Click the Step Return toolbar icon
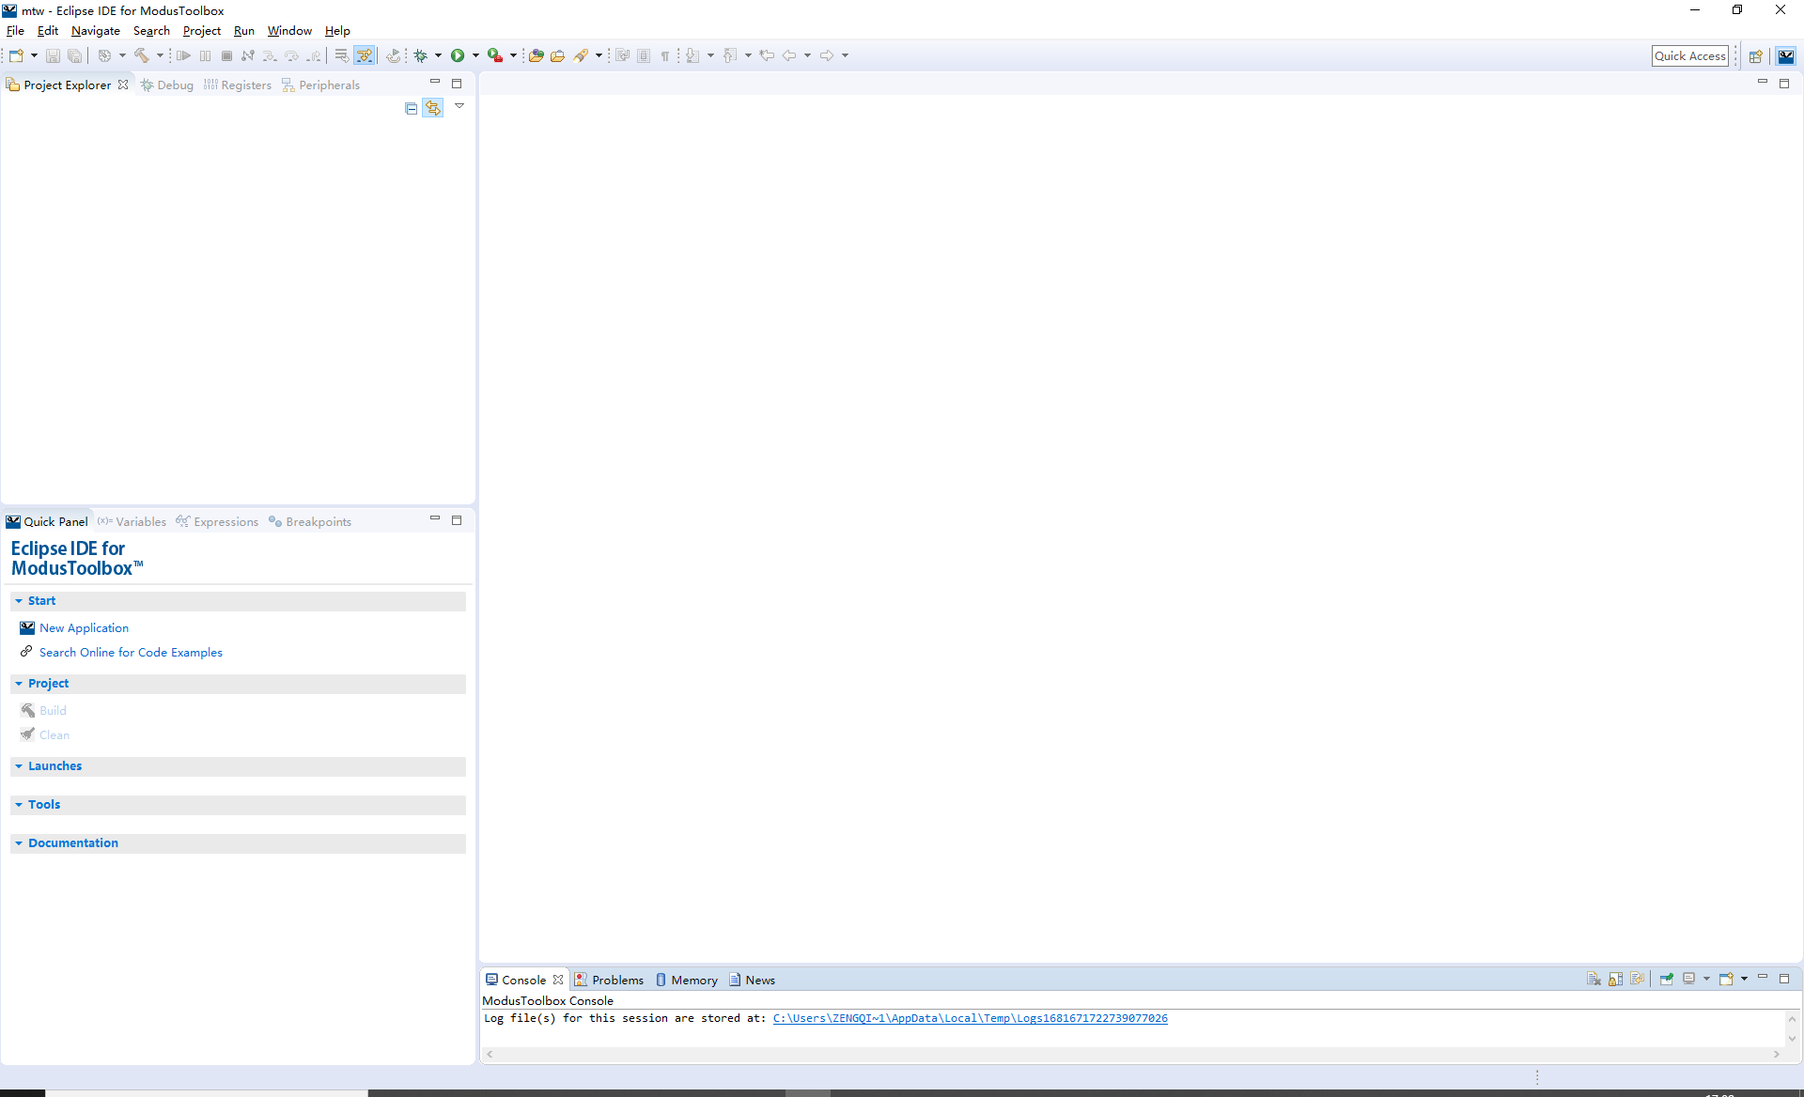Viewport: 1804px width, 1097px height. pos(314,55)
